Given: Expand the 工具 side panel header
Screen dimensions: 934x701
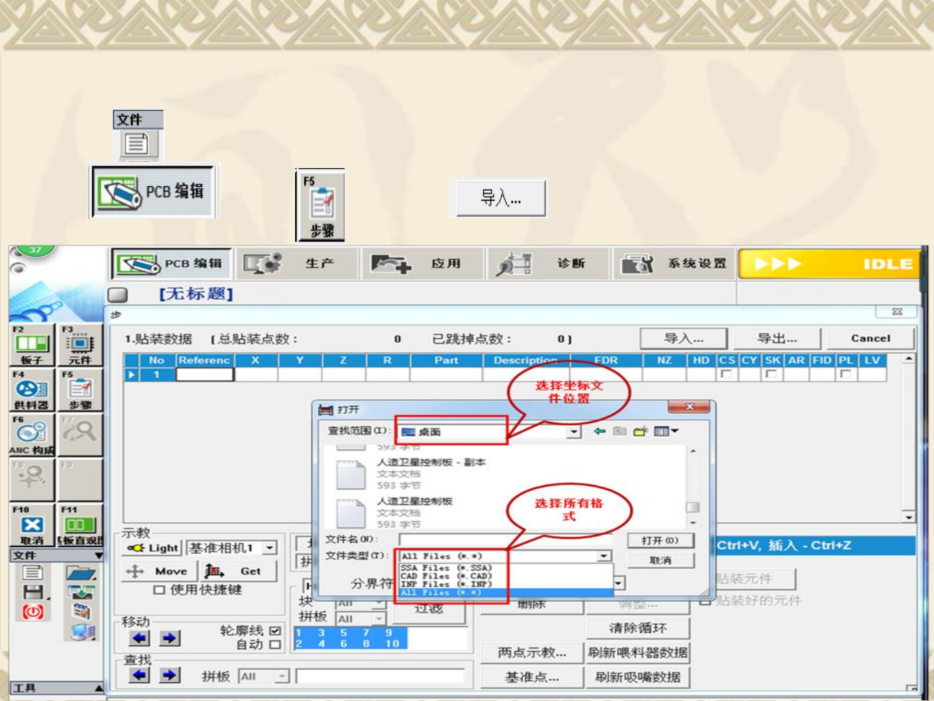Looking at the screenshot, I should click(x=57, y=688).
